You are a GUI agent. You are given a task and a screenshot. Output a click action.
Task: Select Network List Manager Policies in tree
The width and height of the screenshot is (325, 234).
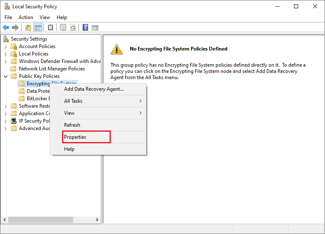click(x=52, y=69)
